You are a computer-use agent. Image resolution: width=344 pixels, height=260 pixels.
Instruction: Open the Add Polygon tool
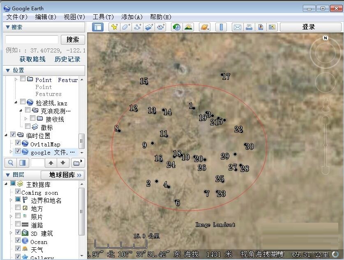[125, 27]
